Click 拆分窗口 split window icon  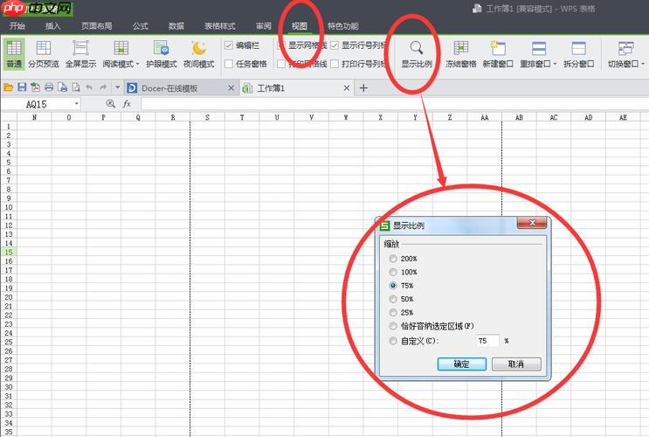[578, 48]
